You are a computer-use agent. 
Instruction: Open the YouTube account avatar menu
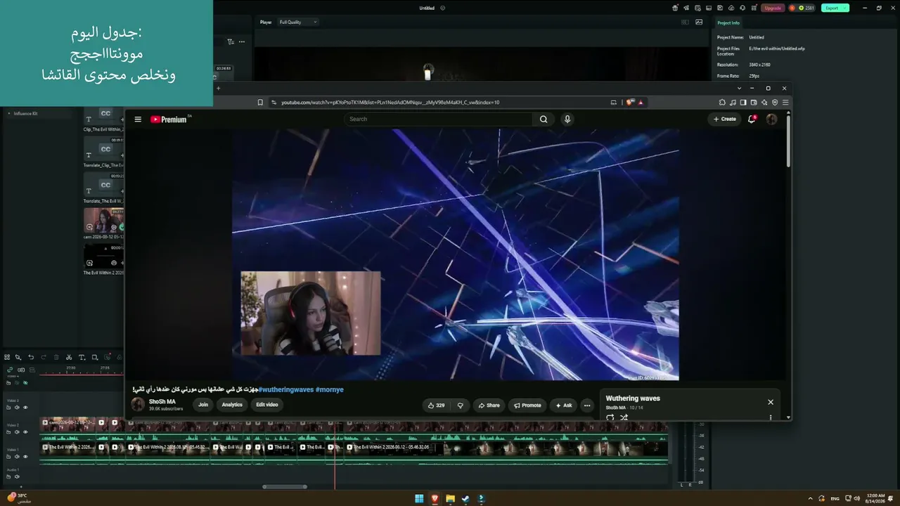[771, 119]
